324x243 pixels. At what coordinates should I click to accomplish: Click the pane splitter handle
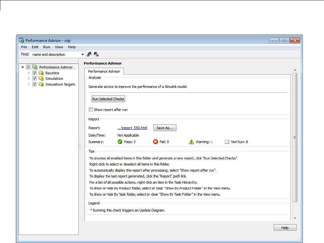tap(80, 146)
